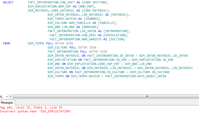
Task: Click the [INTERVENTION] alias
Action: click(x=116, y=31)
